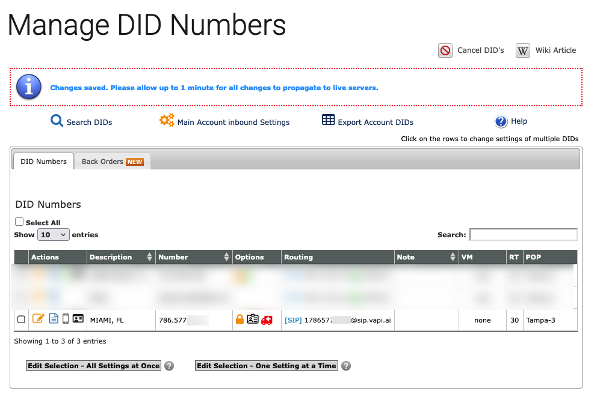Switch to the Back Orders tab
The image size is (603, 397).
click(113, 162)
